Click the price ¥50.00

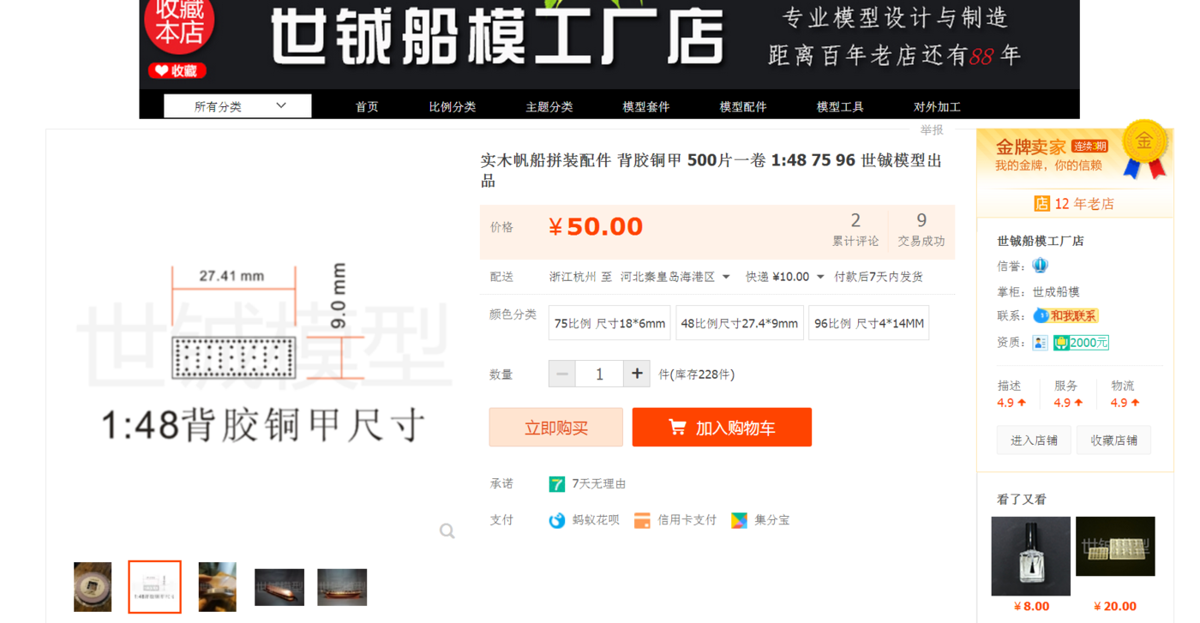[x=596, y=227]
